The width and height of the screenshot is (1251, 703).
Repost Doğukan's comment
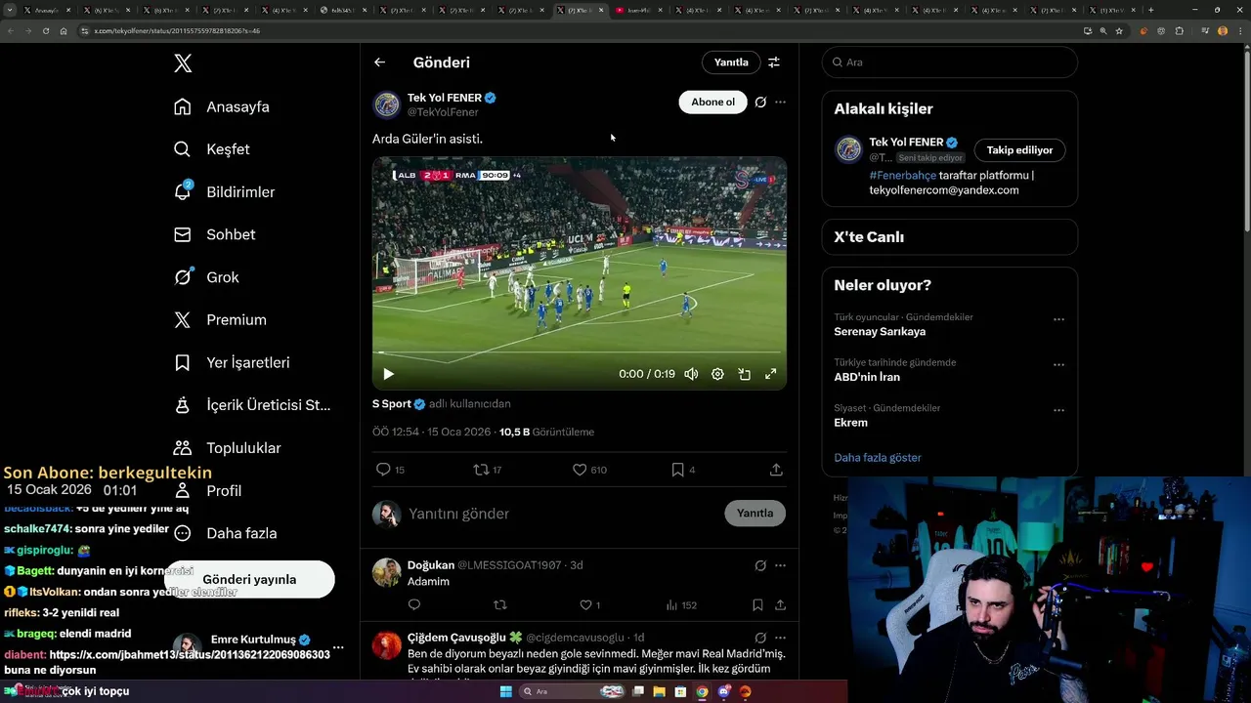pos(500,605)
